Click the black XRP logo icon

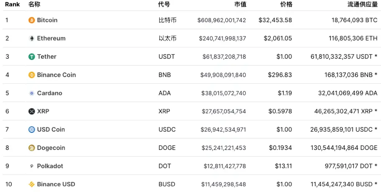tap(32, 111)
